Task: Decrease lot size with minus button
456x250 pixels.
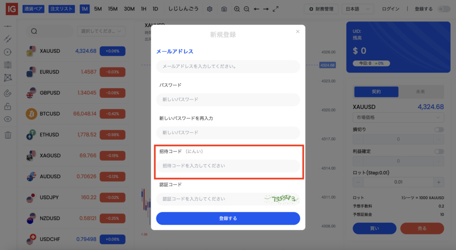Action: [x=358, y=182]
